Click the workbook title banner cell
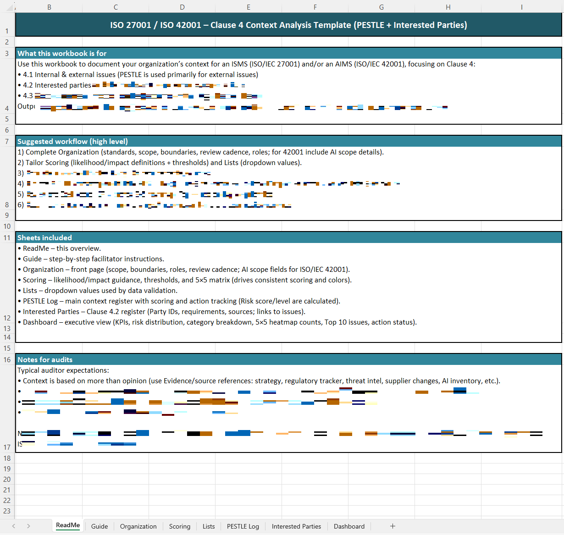This screenshot has height=535, width=564. coord(288,25)
